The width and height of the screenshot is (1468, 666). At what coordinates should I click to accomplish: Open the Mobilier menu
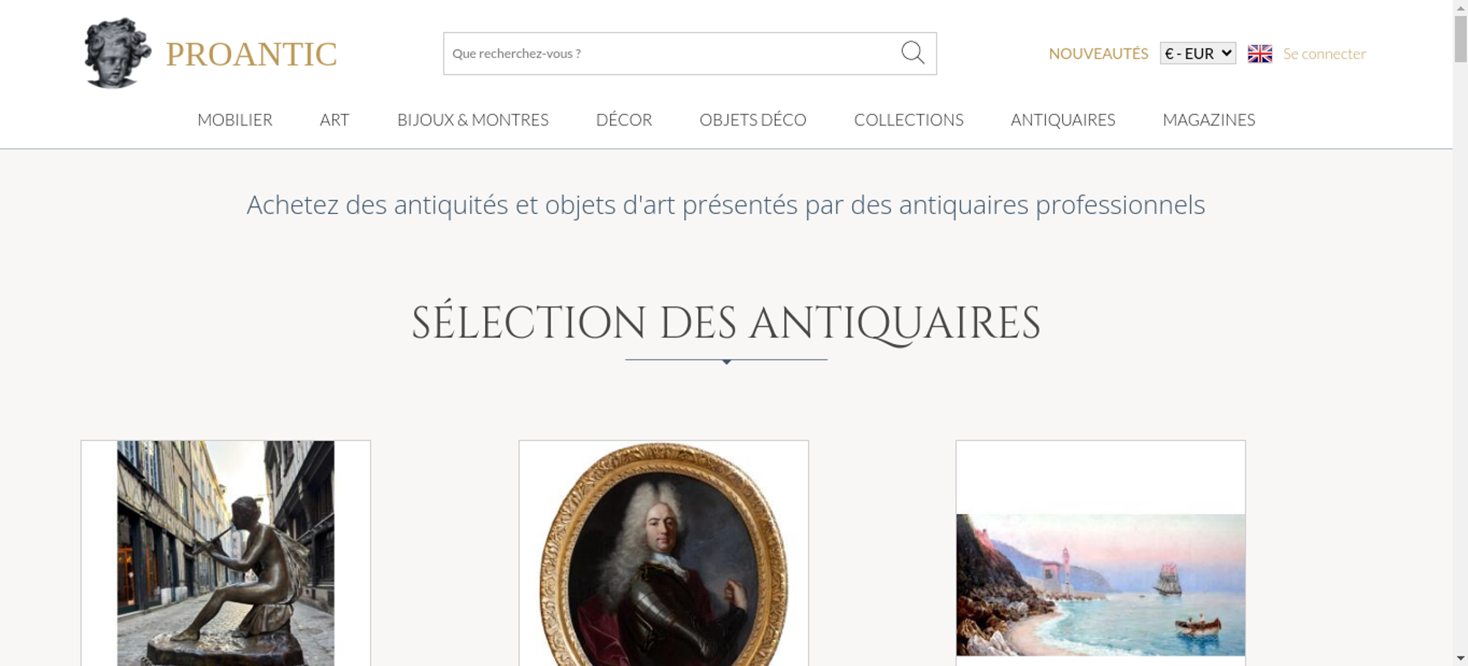[235, 120]
